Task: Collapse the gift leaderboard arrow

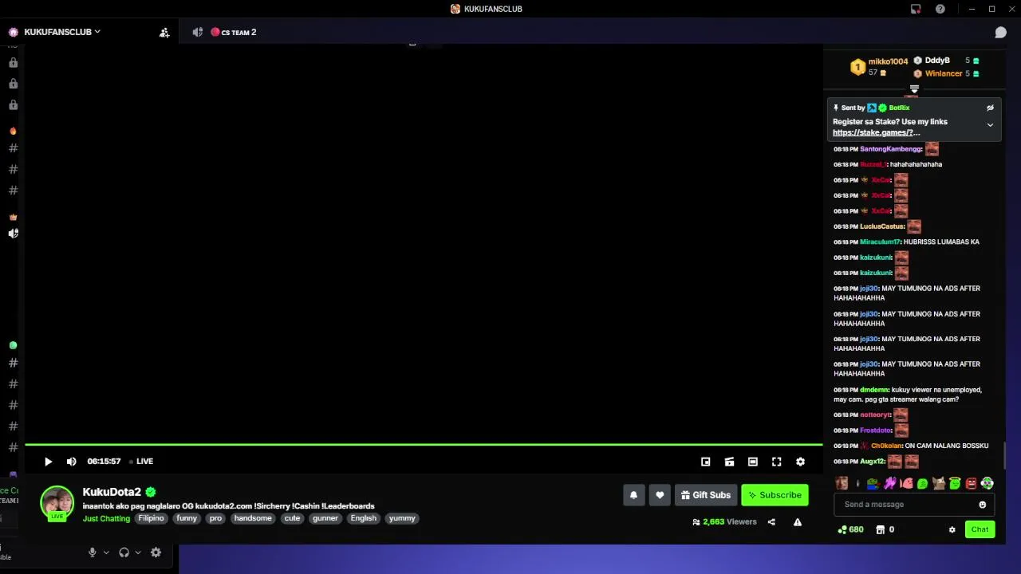Action: 914,89
